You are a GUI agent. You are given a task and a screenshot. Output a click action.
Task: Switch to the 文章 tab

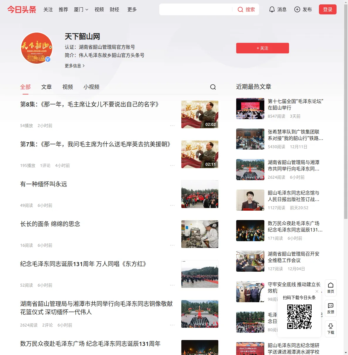pos(46,87)
